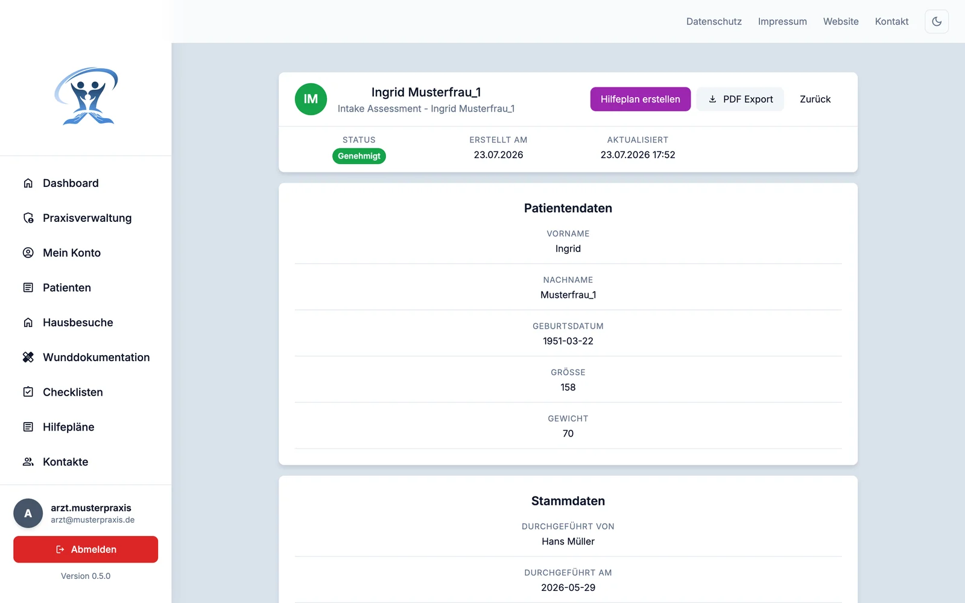This screenshot has height=603, width=965.
Task: Click the Praxisverwaltung sidebar icon
Action: click(28, 218)
